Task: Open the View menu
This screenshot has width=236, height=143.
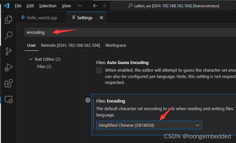Action: click(66, 6)
